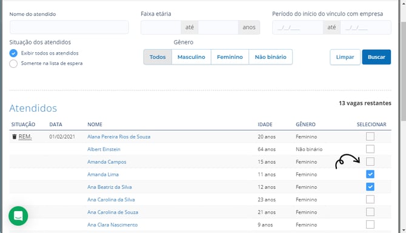406x233 pixels.
Task: Uncheck the Ana Beatriz da Silva checkbox
Action: click(370, 187)
